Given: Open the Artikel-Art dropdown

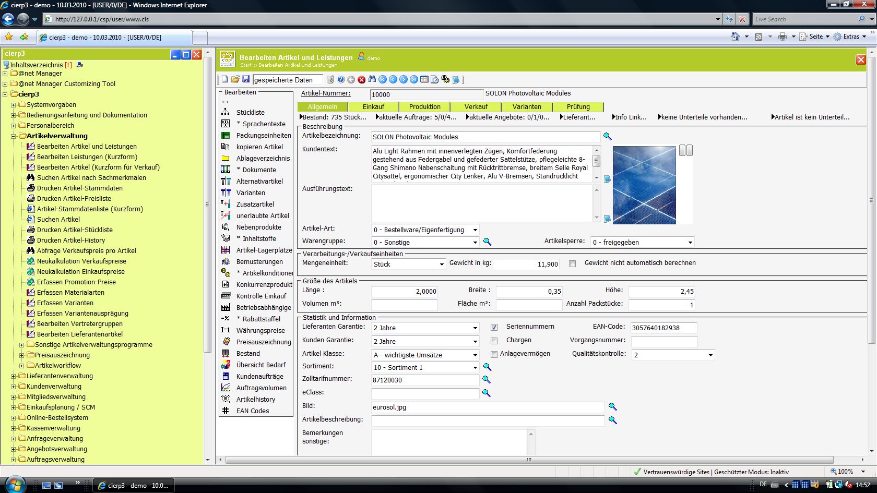Looking at the screenshot, I should 475,230.
